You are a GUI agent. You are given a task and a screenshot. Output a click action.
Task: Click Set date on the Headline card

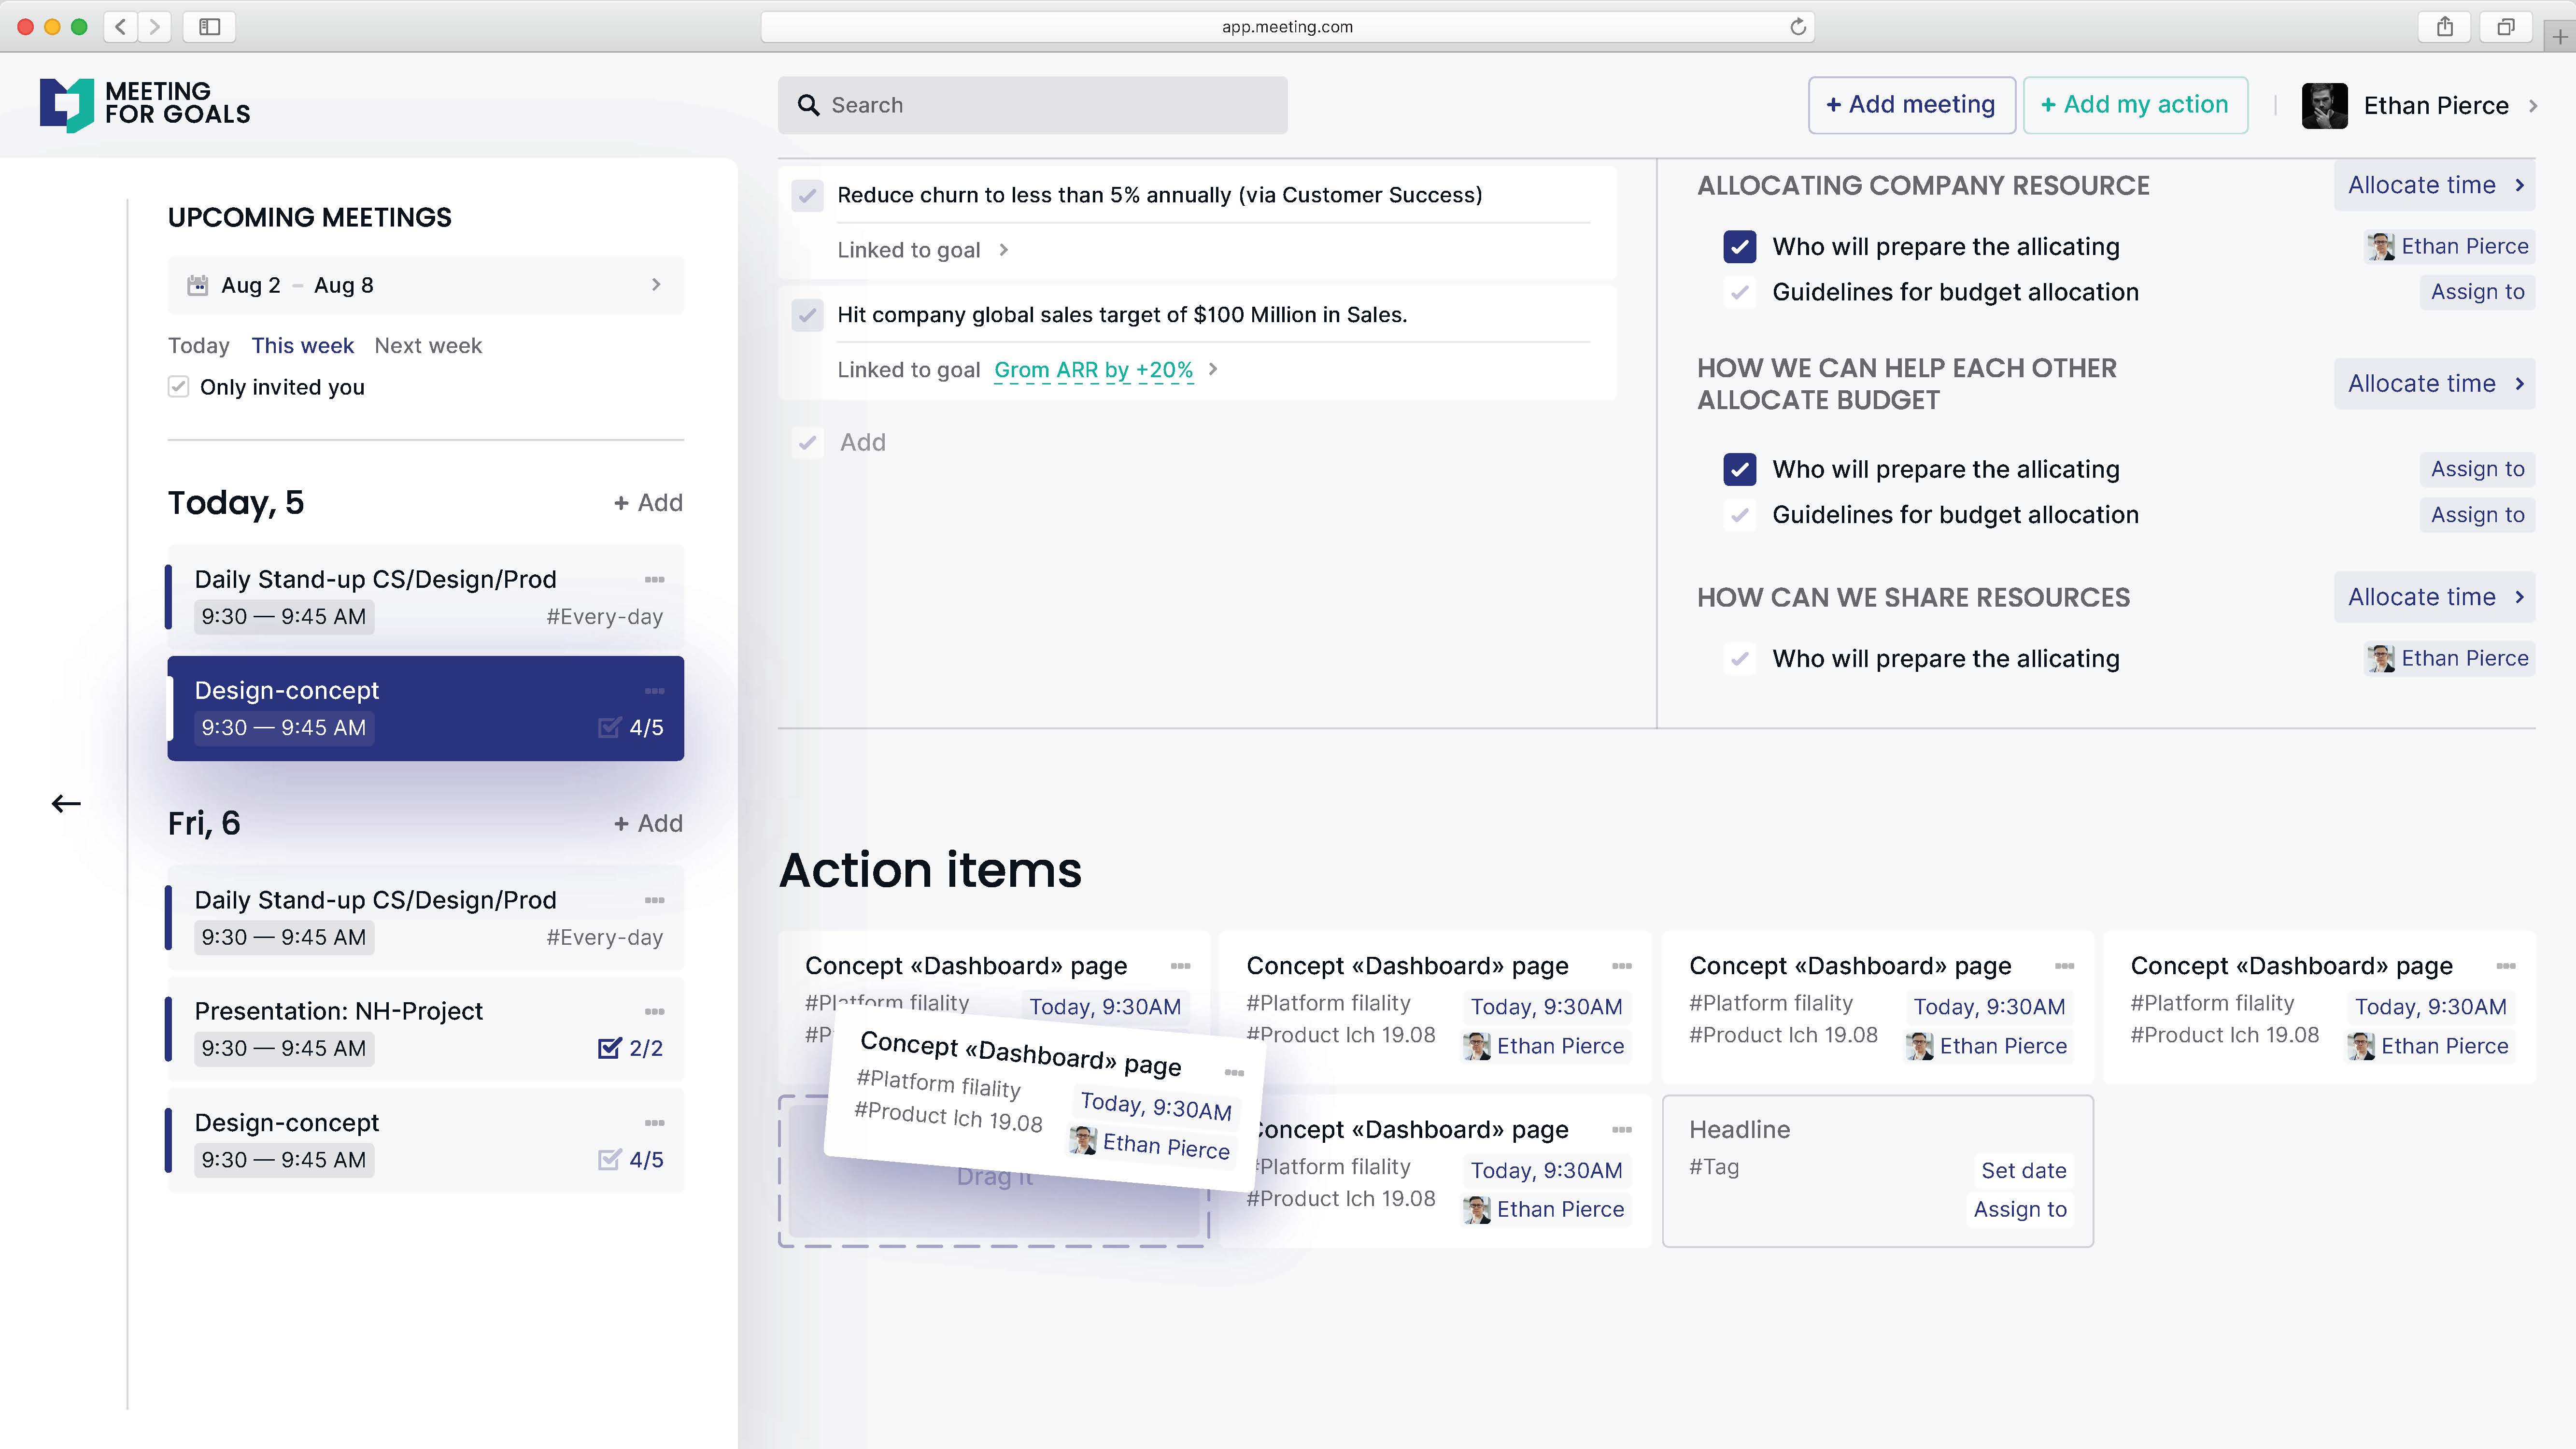(2023, 1170)
